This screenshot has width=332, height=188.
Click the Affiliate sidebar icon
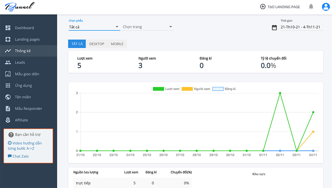[x=8, y=120]
